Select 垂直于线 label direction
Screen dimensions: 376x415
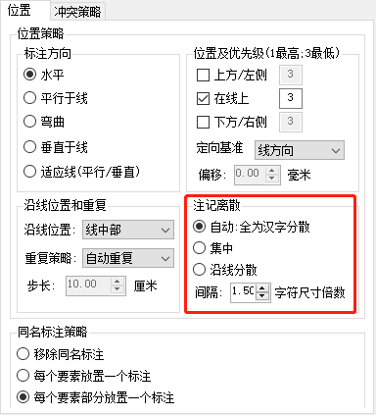click(56, 147)
